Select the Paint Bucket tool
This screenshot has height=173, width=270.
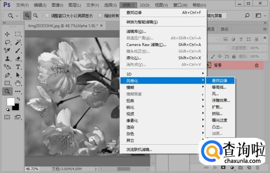coord(8,67)
